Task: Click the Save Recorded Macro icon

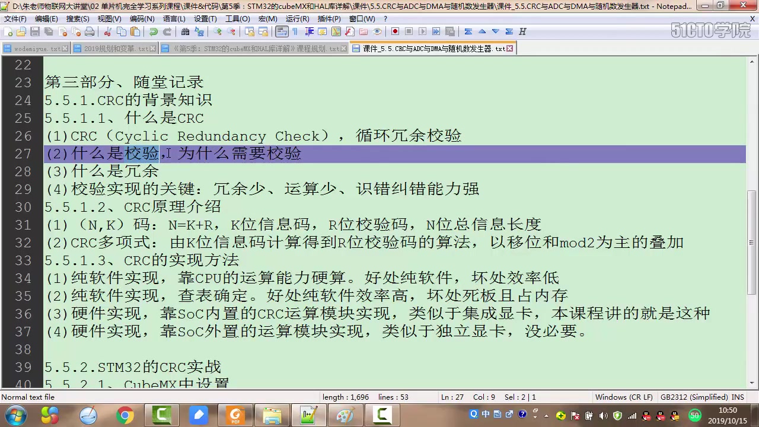Action: tap(449, 31)
